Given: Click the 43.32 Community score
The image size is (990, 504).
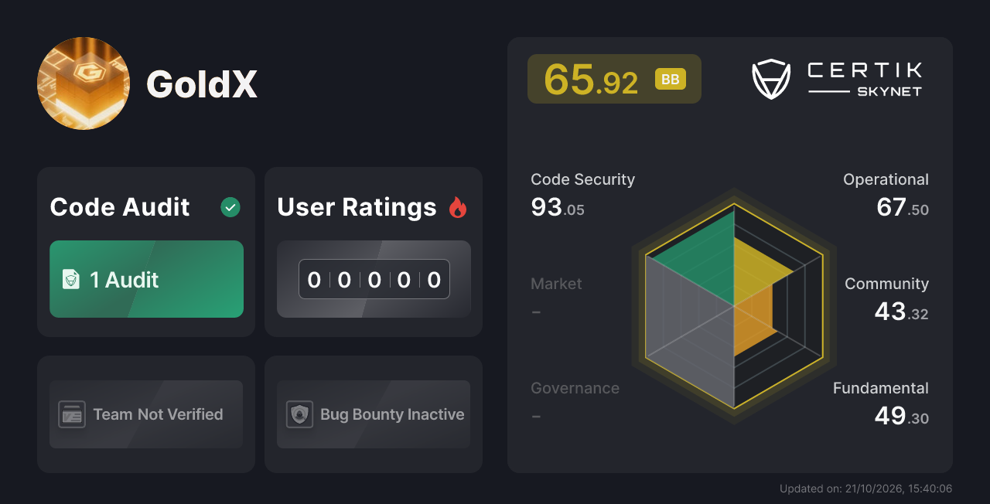Looking at the screenshot, I should 902,312.
